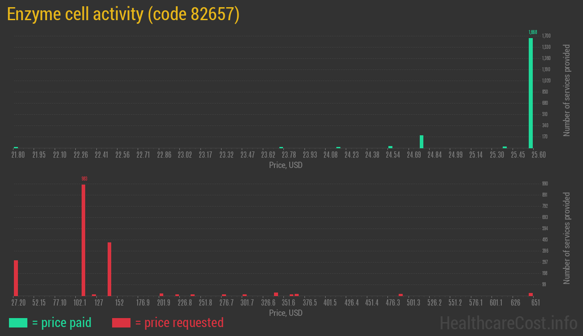Select the second tallest red bar near 152
This screenshot has width=583, height=336.
coord(109,269)
